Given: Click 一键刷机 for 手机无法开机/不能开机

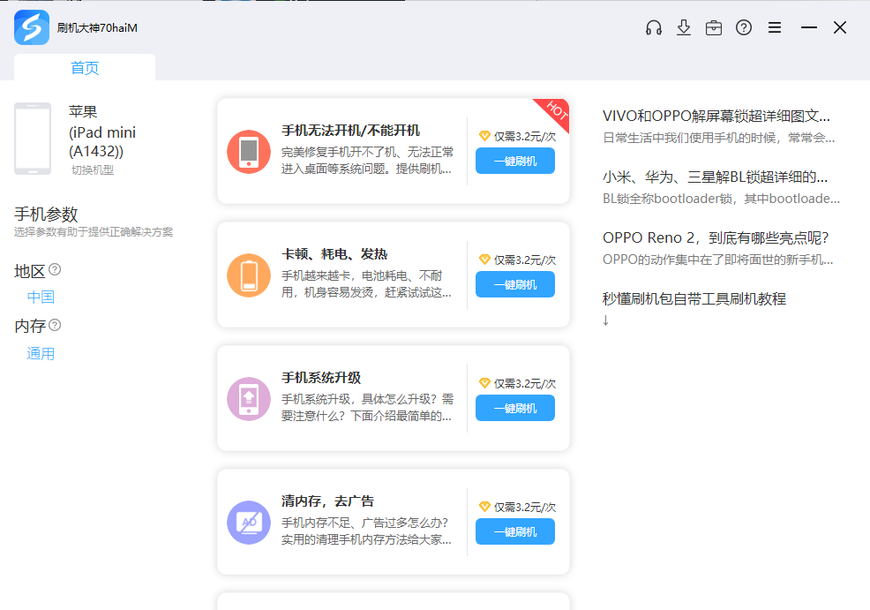Looking at the screenshot, I should click(515, 161).
